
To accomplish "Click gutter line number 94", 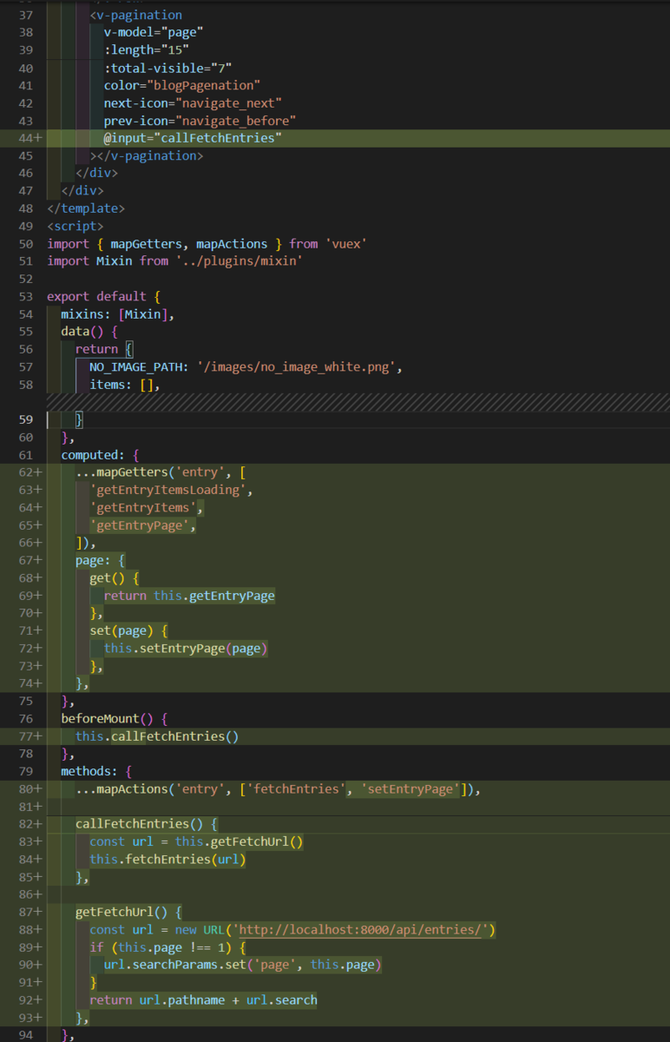I will (x=25, y=1035).
